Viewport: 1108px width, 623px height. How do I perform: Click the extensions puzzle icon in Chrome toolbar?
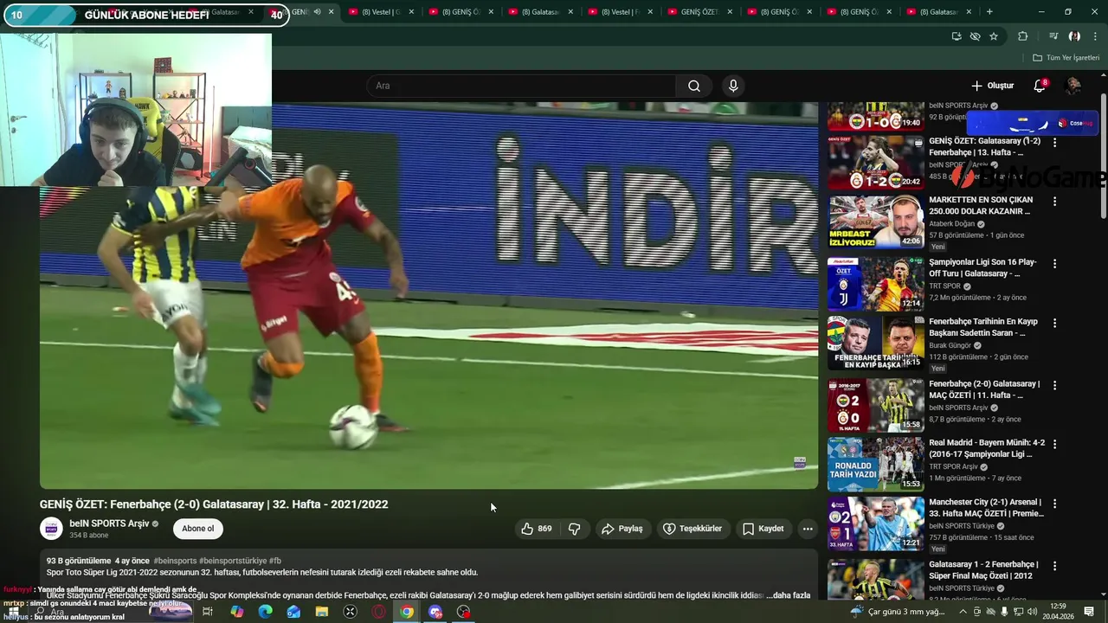1022,36
